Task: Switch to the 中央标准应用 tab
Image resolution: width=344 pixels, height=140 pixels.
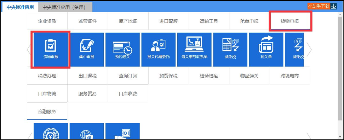Action: click(x=20, y=7)
